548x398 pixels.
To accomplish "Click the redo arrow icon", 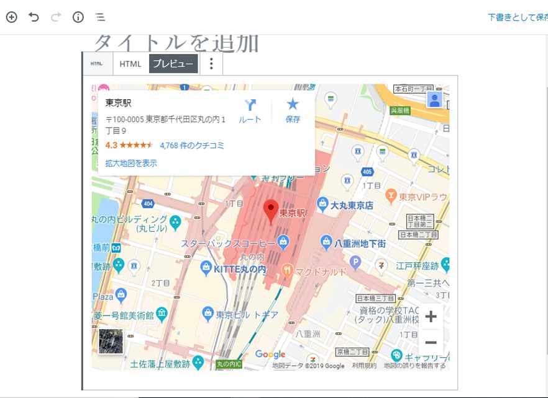I will pos(56,17).
